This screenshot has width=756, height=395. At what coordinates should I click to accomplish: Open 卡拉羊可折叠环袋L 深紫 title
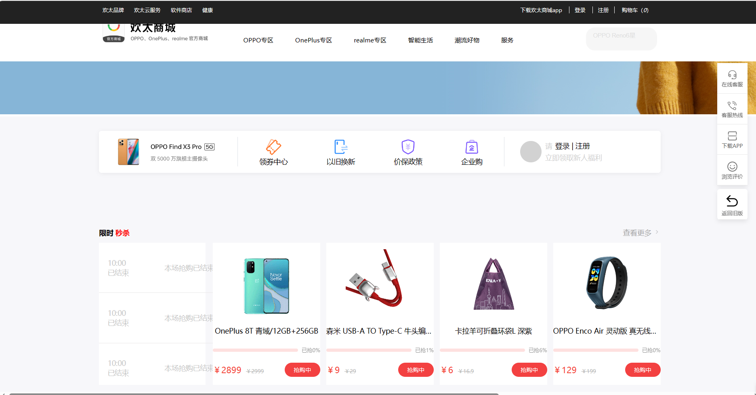(x=493, y=331)
